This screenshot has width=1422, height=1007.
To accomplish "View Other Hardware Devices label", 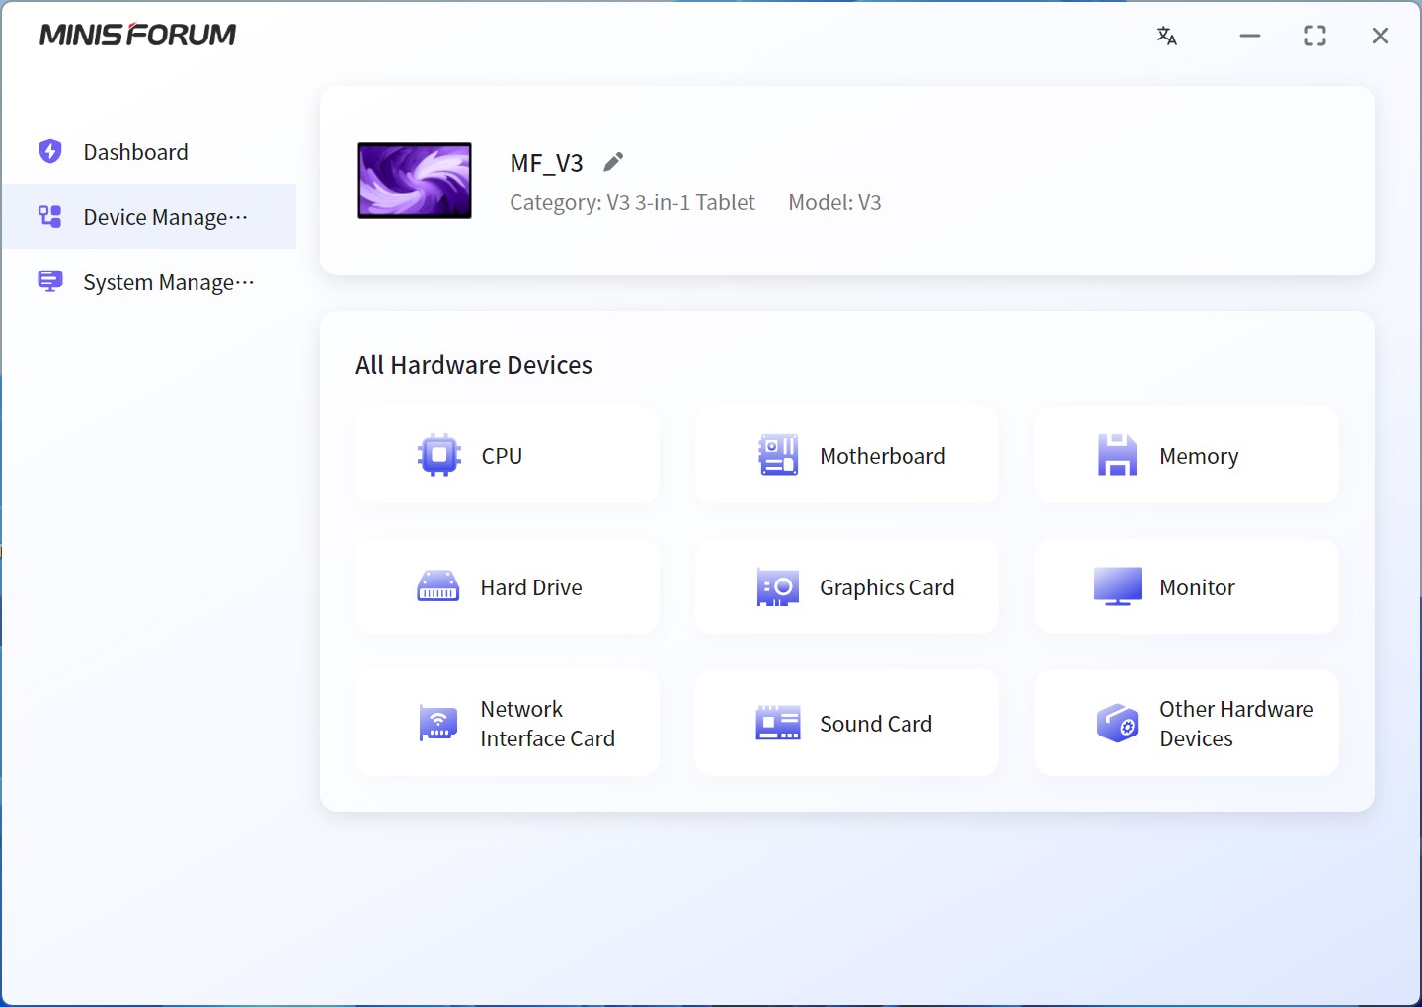I will [1235, 724].
